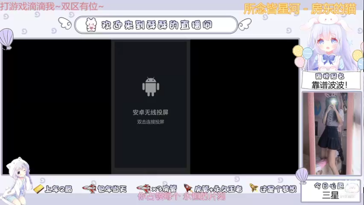
Task: Click the gold bar icon beside 上车2局
Action: coord(38,189)
